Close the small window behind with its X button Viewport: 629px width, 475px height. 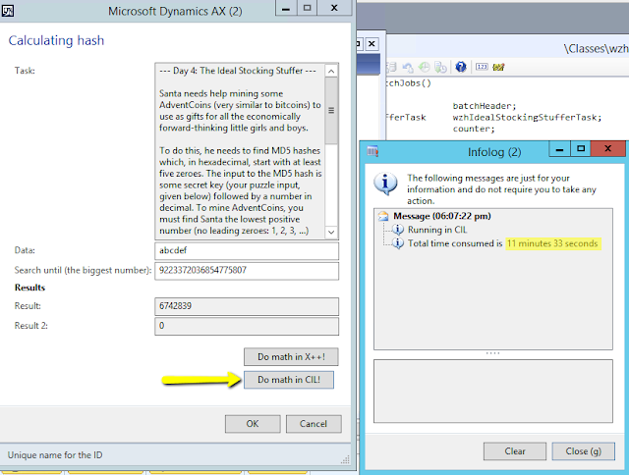click(x=372, y=43)
